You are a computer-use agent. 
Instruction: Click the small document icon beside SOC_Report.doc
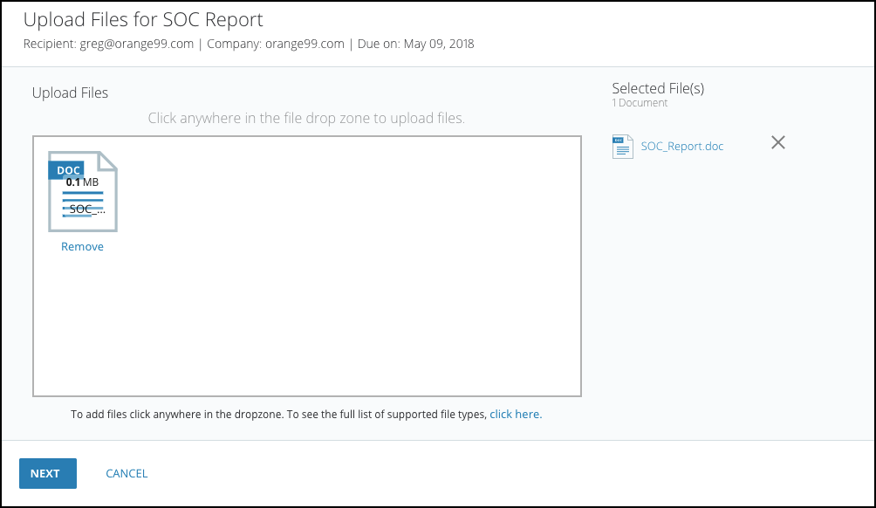click(x=622, y=147)
